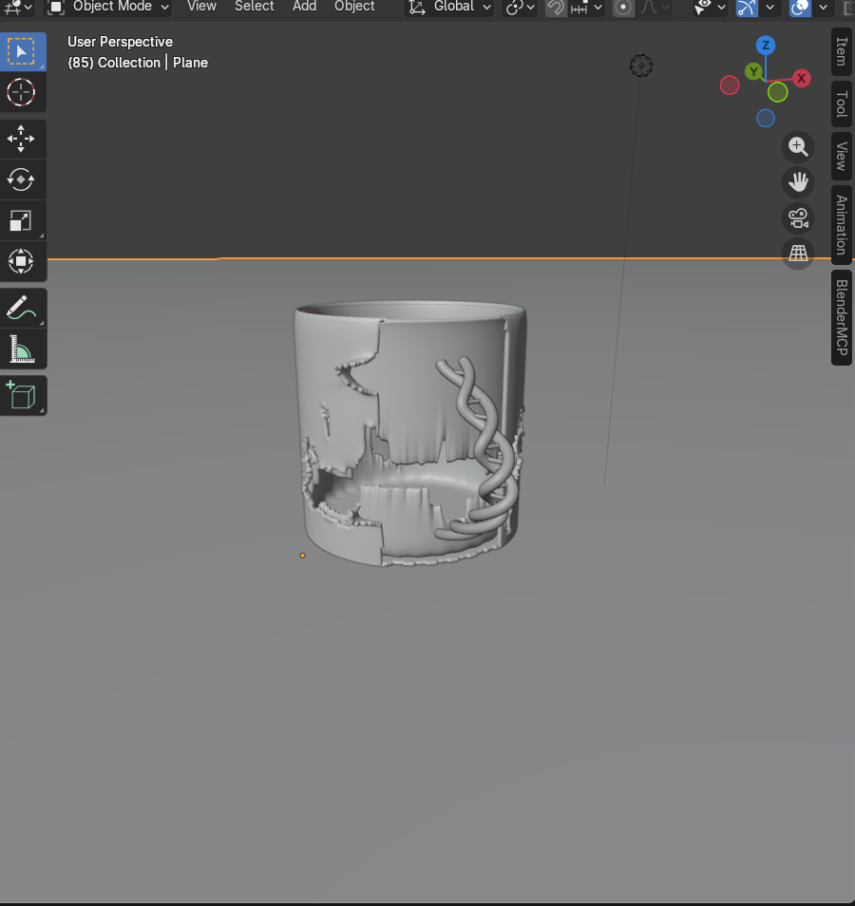Toggle snapping with the magnet icon
The height and width of the screenshot is (906, 855).
(554, 8)
